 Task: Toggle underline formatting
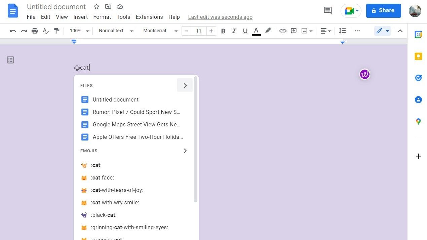click(x=245, y=31)
